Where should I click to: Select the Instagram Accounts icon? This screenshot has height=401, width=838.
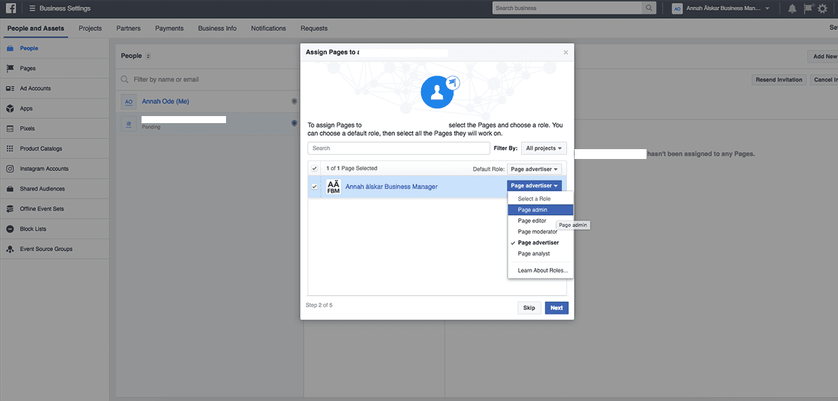pos(10,169)
